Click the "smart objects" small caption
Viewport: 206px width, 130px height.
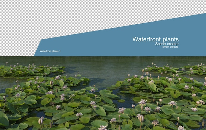[x=170, y=47]
